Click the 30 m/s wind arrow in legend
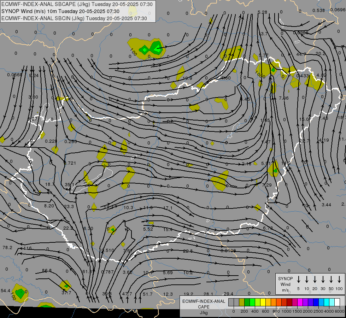 pyautogui.click(x=323, y=279)
